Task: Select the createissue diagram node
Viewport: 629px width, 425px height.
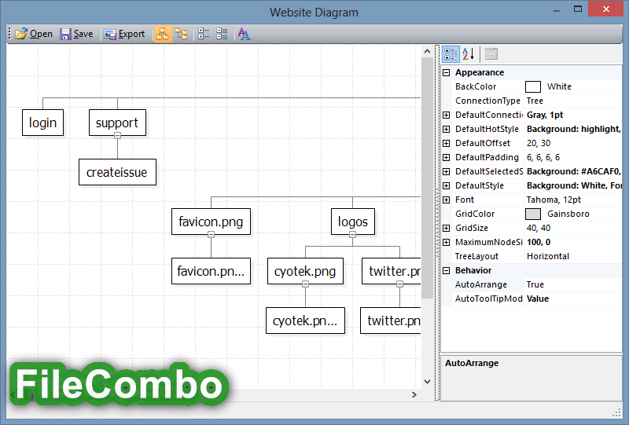Action: tap(117, 172)
